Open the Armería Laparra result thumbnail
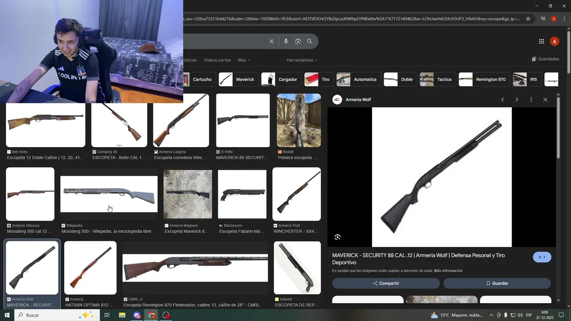 click(x=181, y=120)
